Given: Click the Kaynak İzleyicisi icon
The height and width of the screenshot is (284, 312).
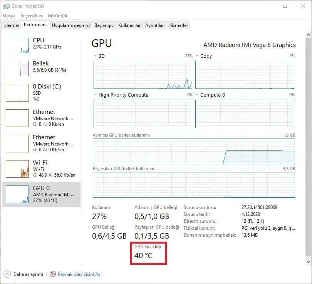Looking at the screenshot, I should [x=53, y=274].
